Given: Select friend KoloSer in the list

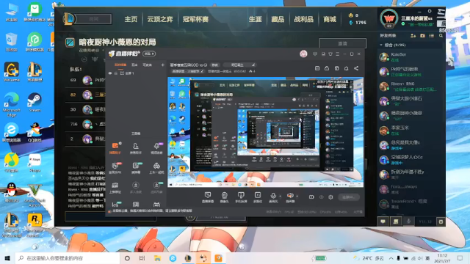Looking at the screenshot, I should point(411,57).
